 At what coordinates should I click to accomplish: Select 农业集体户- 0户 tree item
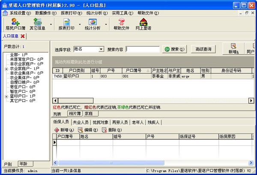click(x=24, y=78)
